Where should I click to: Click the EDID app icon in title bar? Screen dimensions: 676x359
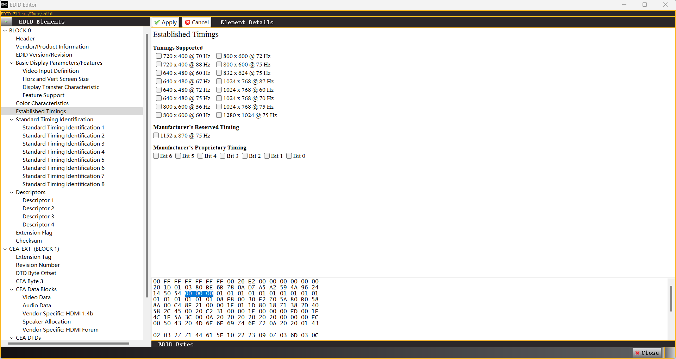[x=4, y=5]
